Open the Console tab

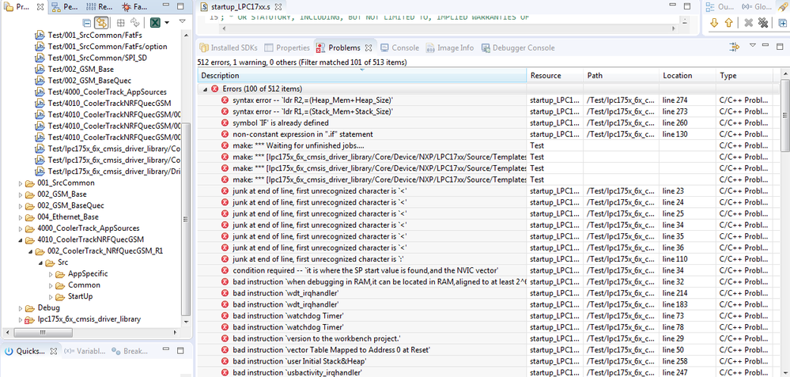(x=399, y=48)
